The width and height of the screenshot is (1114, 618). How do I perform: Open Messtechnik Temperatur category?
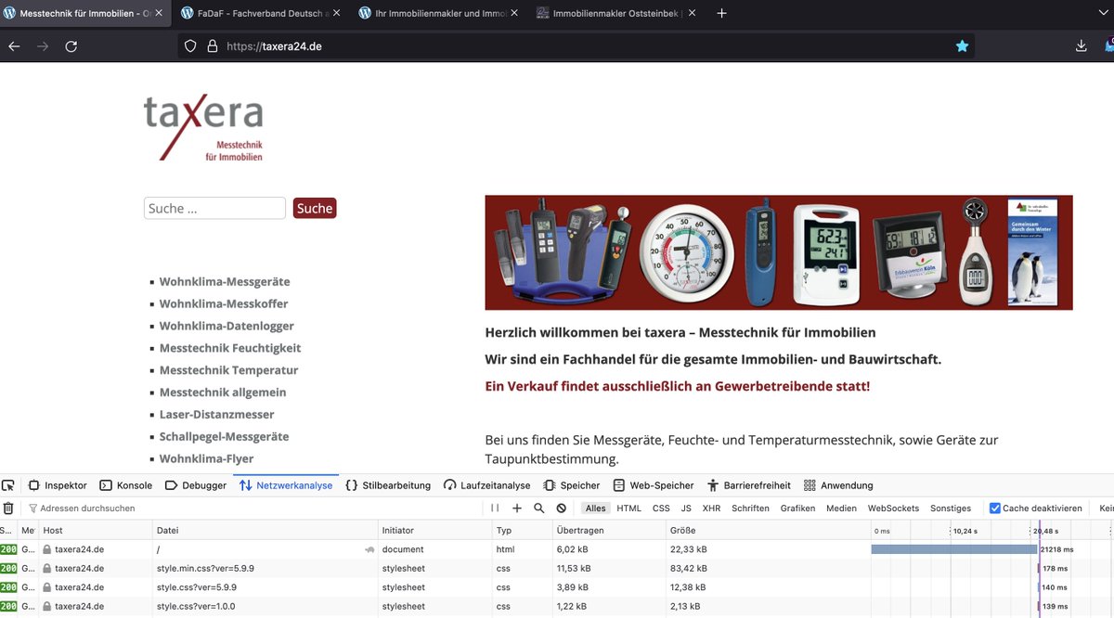click(229, 370)
